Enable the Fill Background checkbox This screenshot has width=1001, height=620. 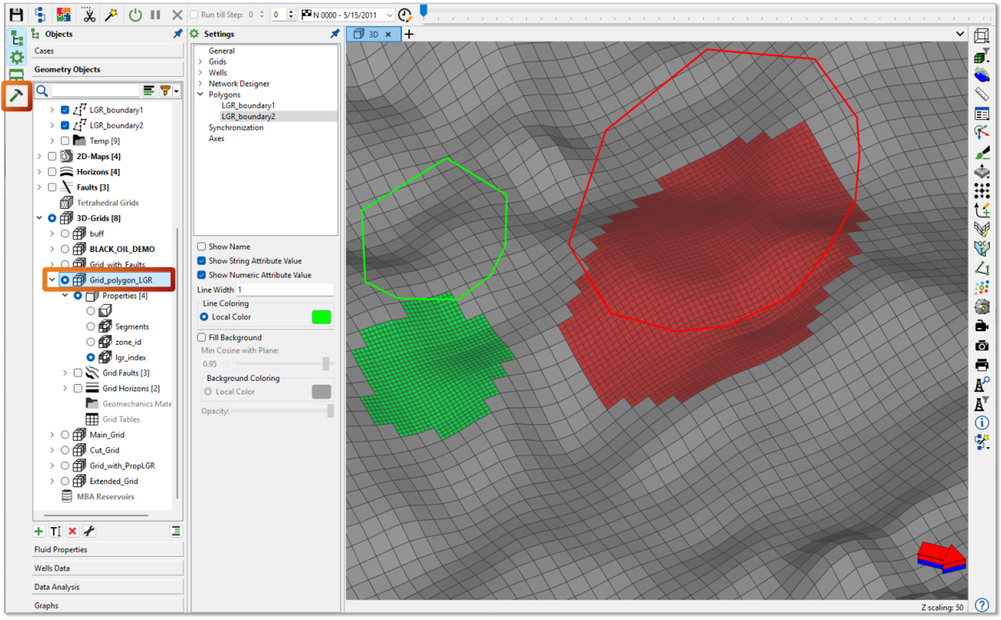click(x=202, y=338)
